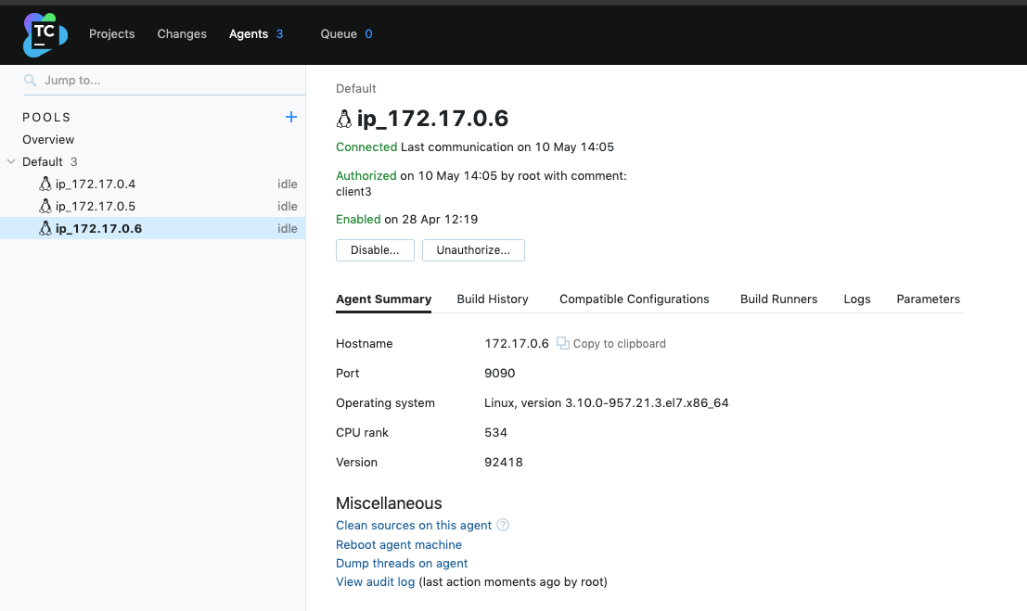1027x611 pixels.
Task: Open Projects in top navigation
Action: [112, 33]
